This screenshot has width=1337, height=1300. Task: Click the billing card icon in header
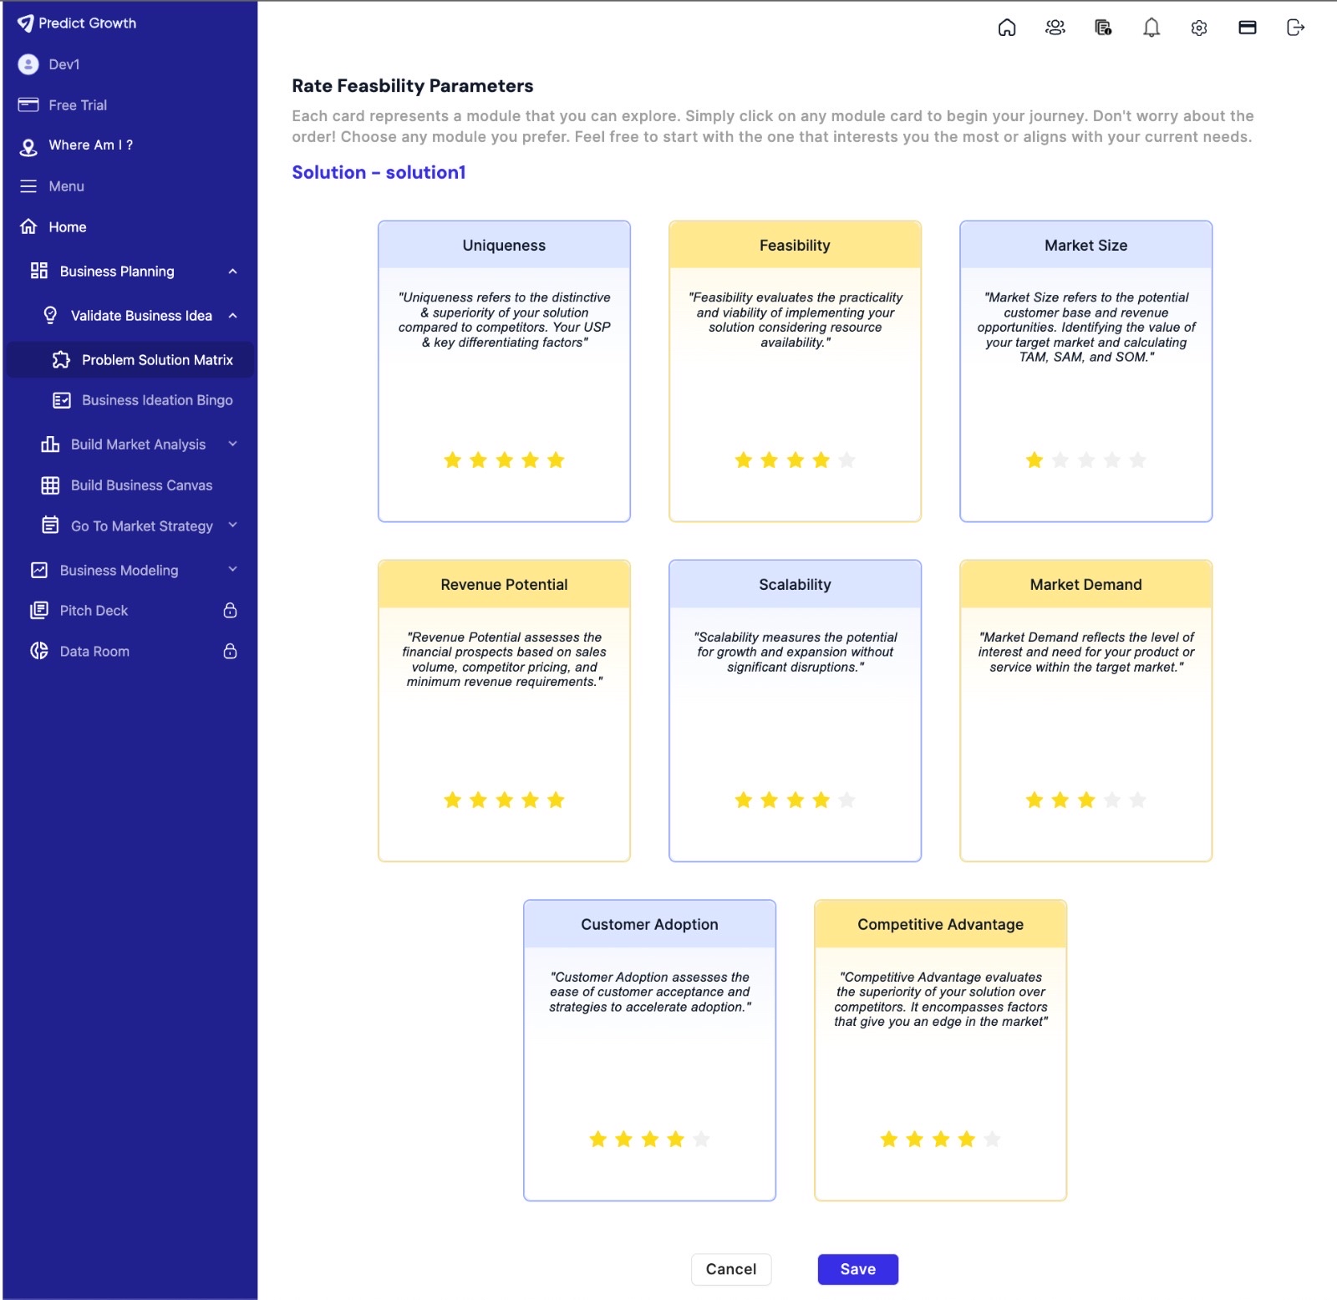[1248, 28]
